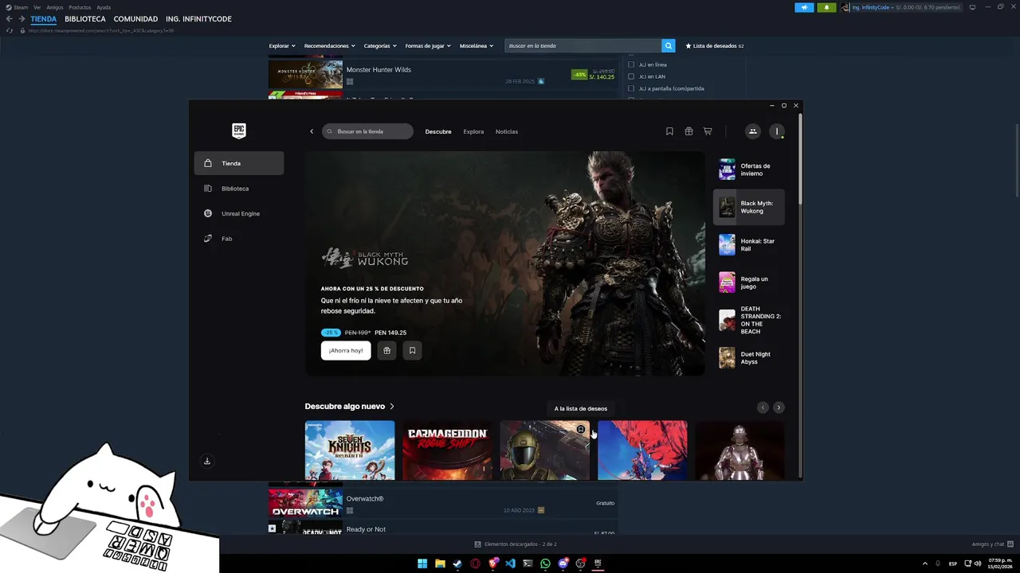Click Epic Buscar en la tienda field

click(x=368, y=131)
